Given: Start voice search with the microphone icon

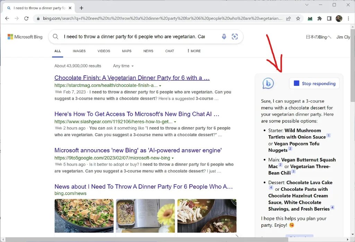Looking at the screenshot, I should coord(224,36).
